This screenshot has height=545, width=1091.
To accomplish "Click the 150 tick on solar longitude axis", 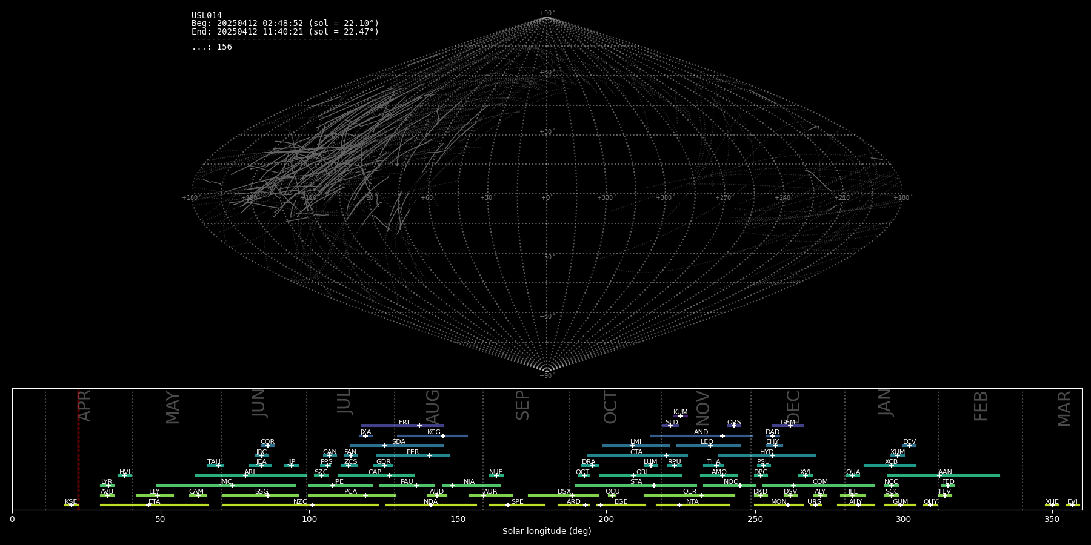I will (458, 519).
